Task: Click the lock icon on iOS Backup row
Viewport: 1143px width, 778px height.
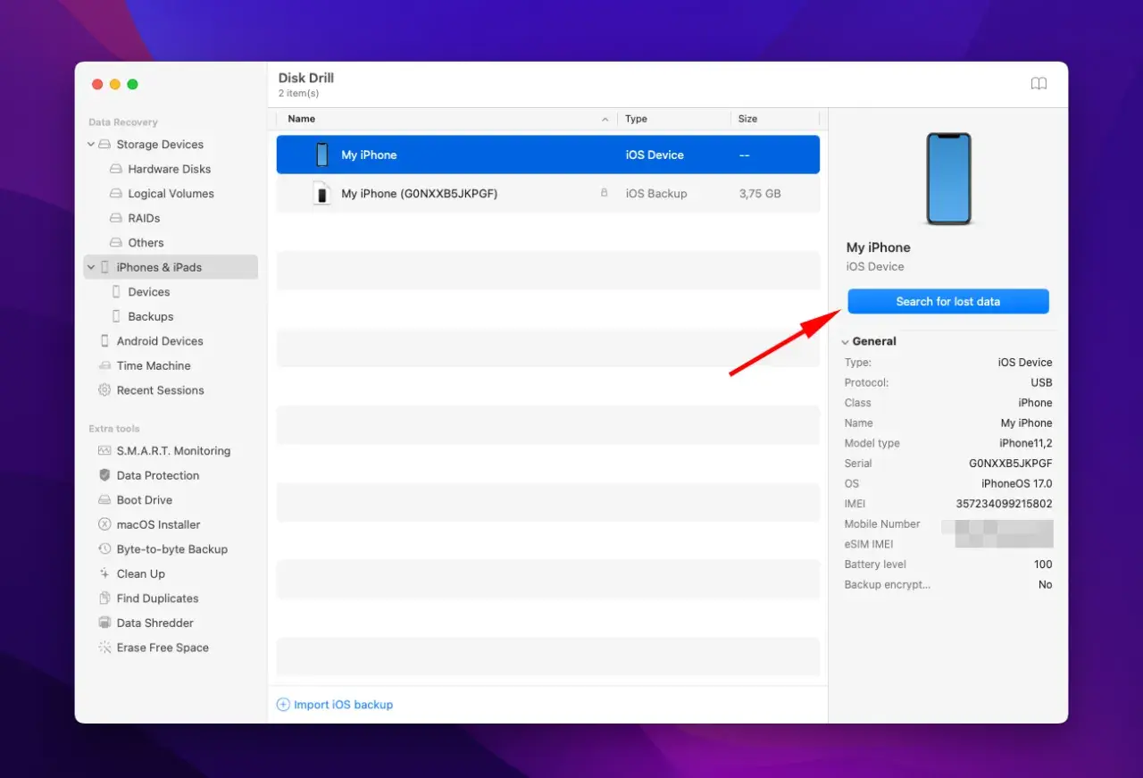Action: coord(604,193)
